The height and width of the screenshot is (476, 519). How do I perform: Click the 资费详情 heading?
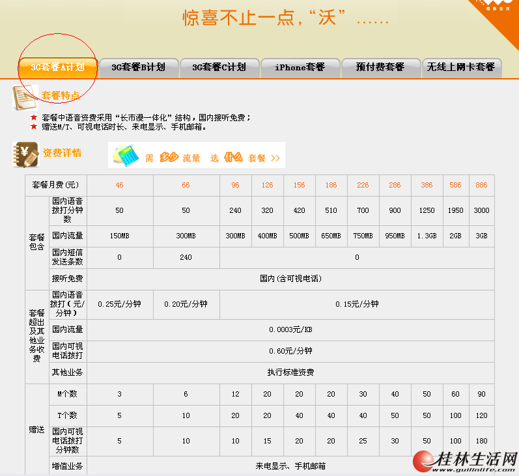coord(63,153)
